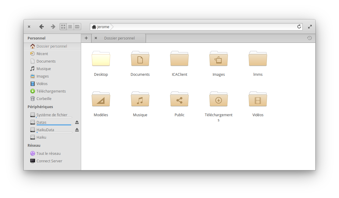This screenshot has height=198, width=339.
Task: Click the Réseau section header
Action: [x=34, y=145]
